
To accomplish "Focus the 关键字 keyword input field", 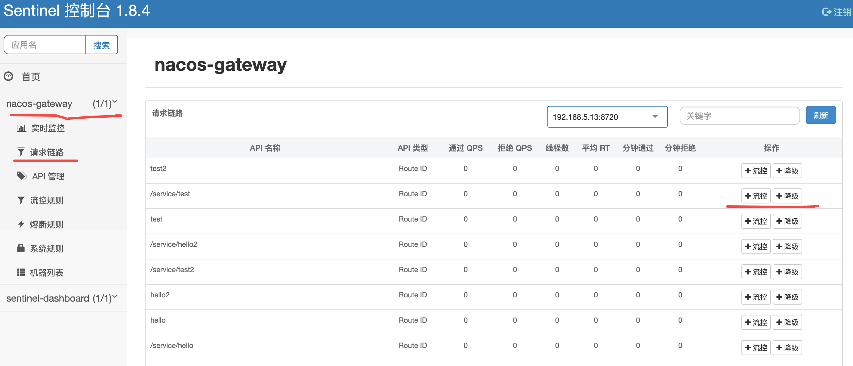I will click(739, 116).
